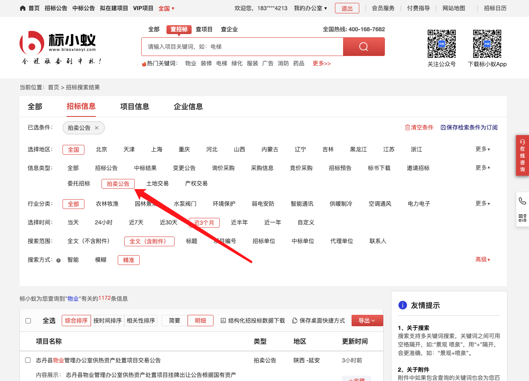Check the 全选 select-all checkbox
The width and height of the screenshot is (529, 381).
(28, 321)
